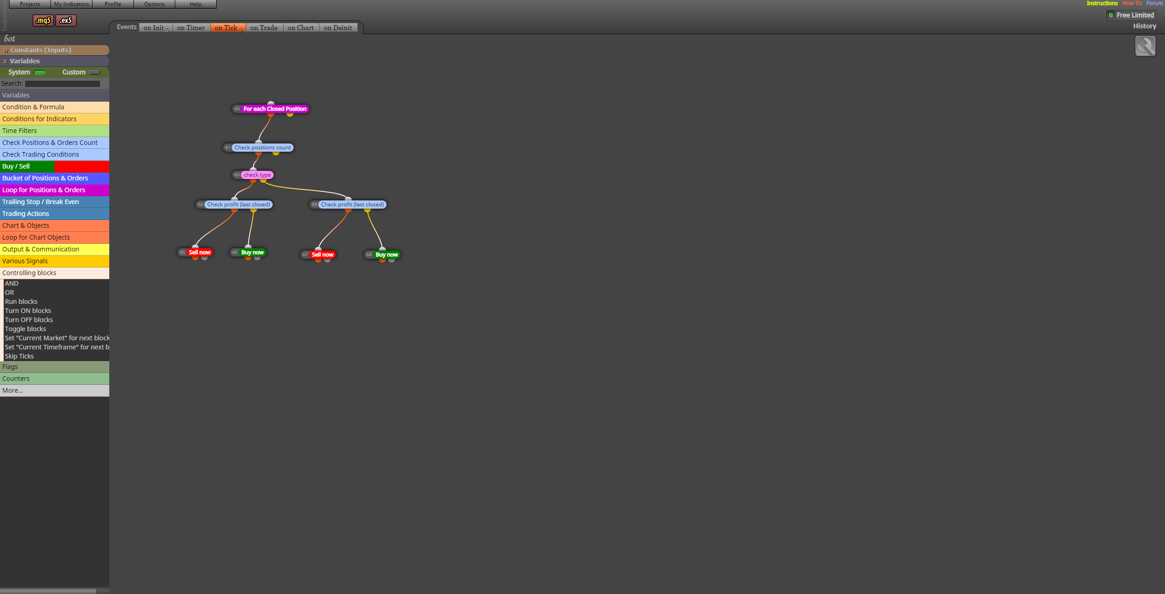Expand Time Filters category
Viewport: 1165px width, 594px height.
(x=55, y=131)
